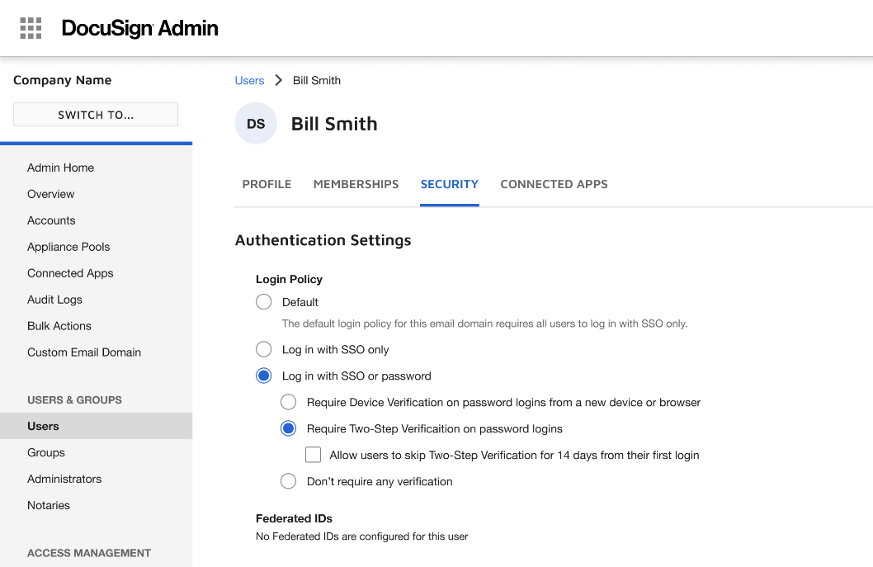Select the Default login policy radio
The width and height of the screenshot is (873, 567).
264,302
